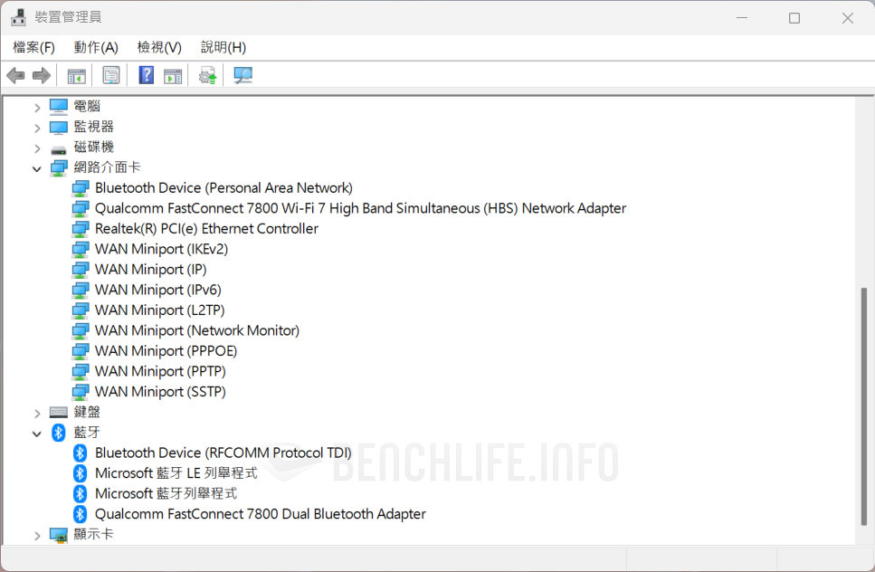Expand the 電腦 category
The width and height of the screenshot is (875, 572).
pyautogui.click(x=37, y=107)
